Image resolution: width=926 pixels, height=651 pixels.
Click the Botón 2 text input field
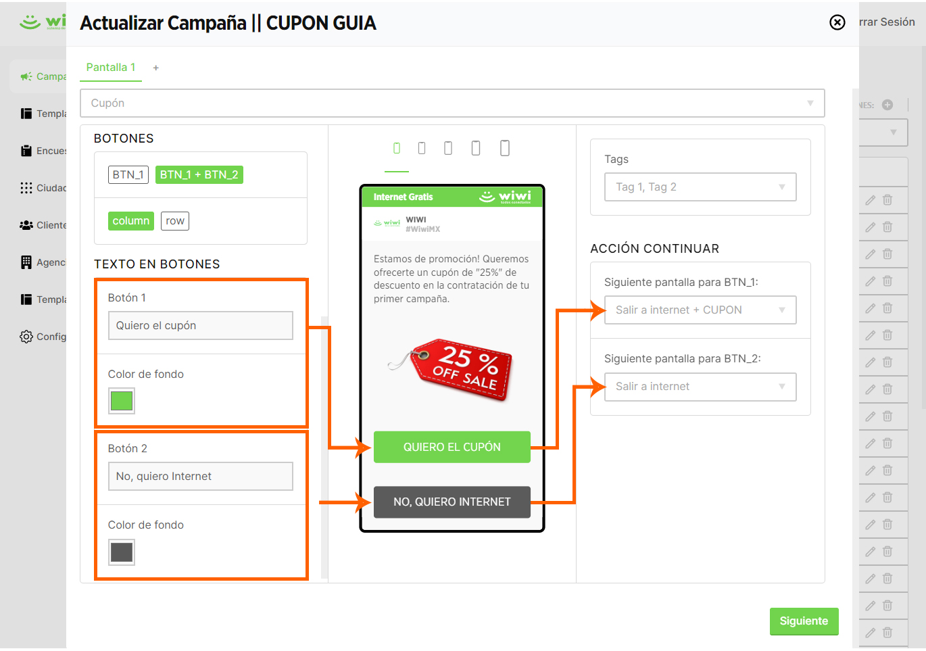[x=200, y=477]
